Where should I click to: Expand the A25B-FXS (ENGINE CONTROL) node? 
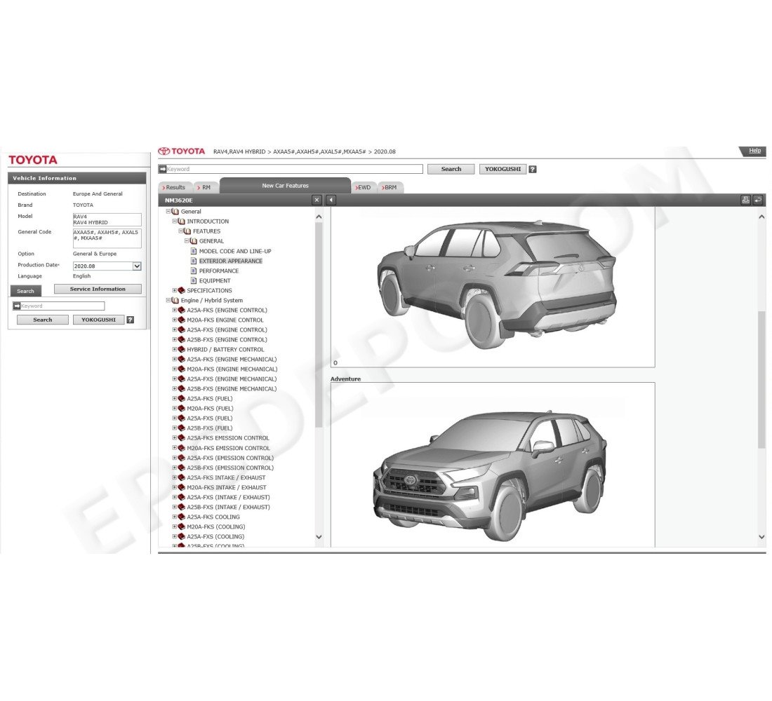pos(174,339)
